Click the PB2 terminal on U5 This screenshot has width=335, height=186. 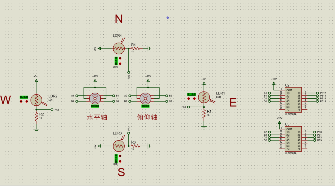point(315,138)
